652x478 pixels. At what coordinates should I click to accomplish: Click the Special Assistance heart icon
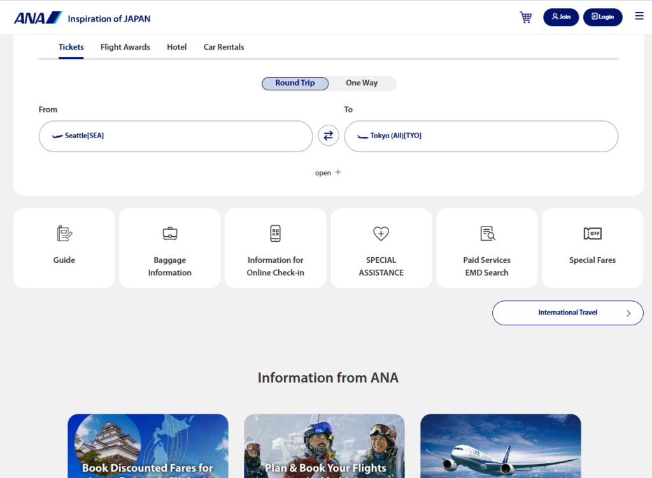point(381,234)
